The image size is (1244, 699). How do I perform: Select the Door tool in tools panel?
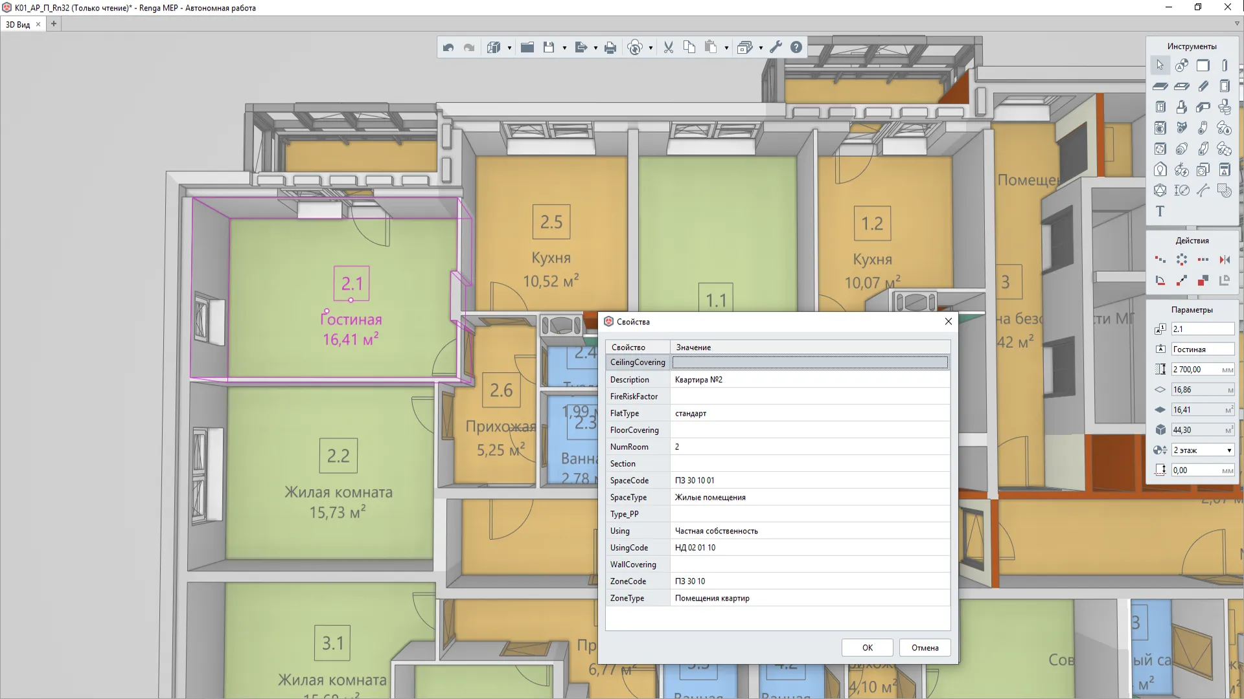tap(1225, 86)
